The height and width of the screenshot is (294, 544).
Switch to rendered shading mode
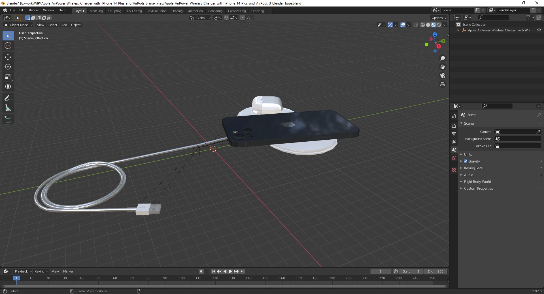439,25
